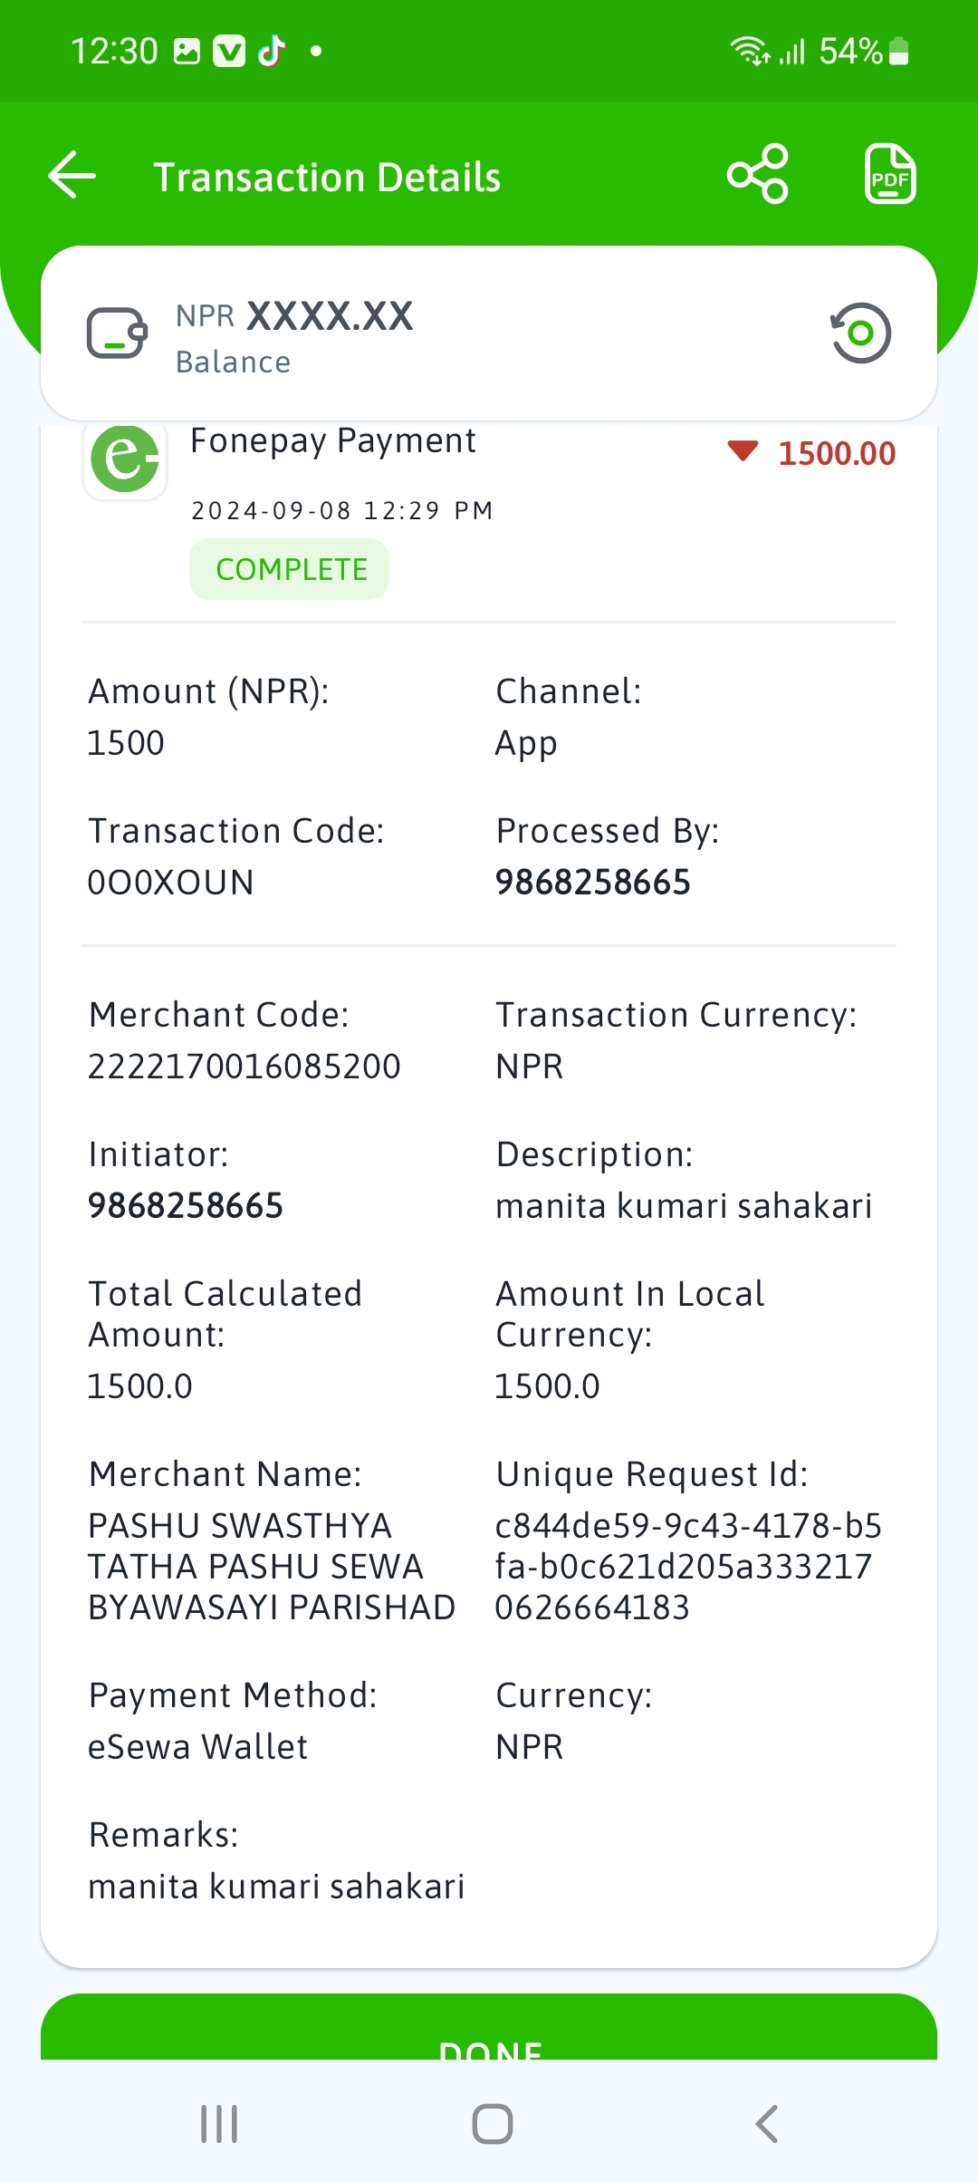The width and height of the screenshot is (978, 2182).
Task: Tap the 1500.00 debit amount
Action: coord(837,453)
